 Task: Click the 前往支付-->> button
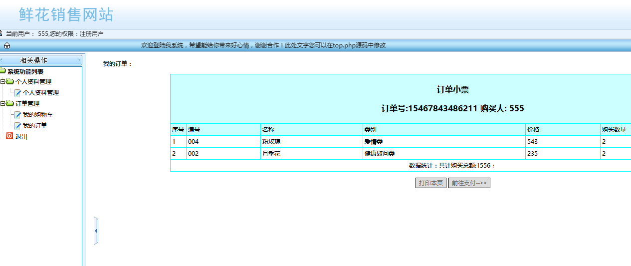coord(469,183)
